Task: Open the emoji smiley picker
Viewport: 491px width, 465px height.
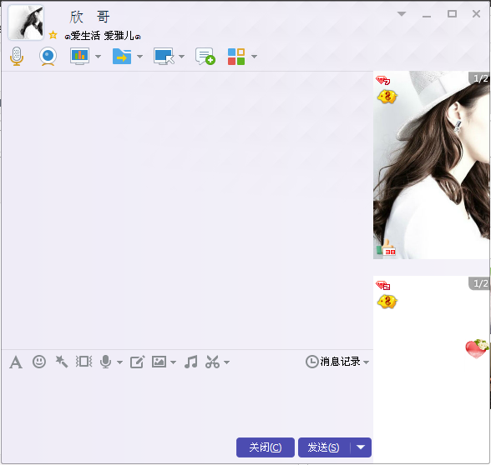Action: (39, 362)
